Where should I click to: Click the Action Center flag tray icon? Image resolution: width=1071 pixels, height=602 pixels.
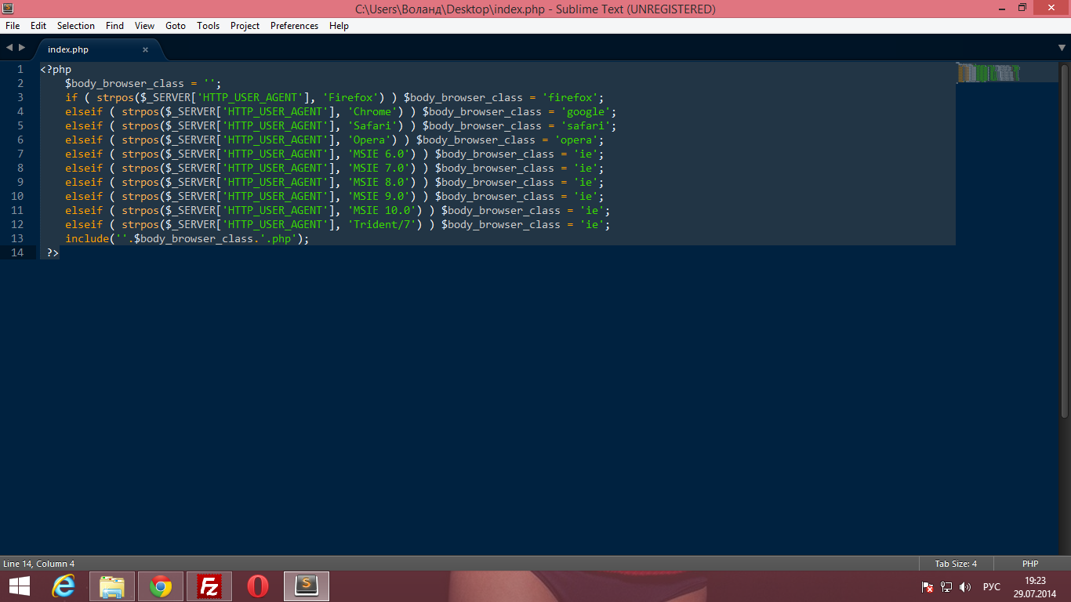(928, 587)
